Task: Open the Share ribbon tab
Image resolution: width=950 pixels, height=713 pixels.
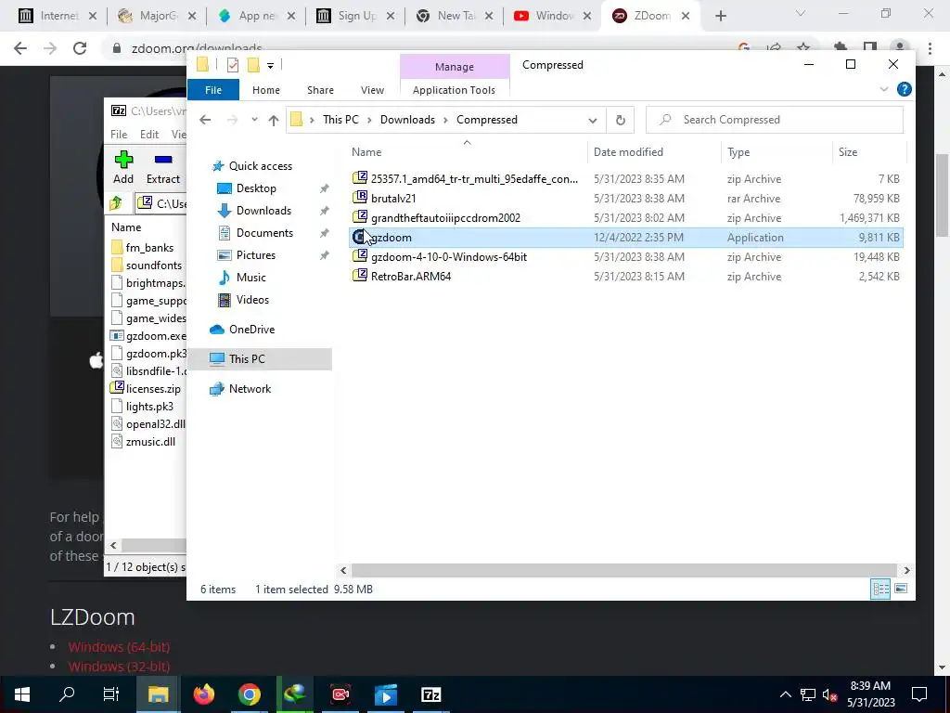Action: 320,90
